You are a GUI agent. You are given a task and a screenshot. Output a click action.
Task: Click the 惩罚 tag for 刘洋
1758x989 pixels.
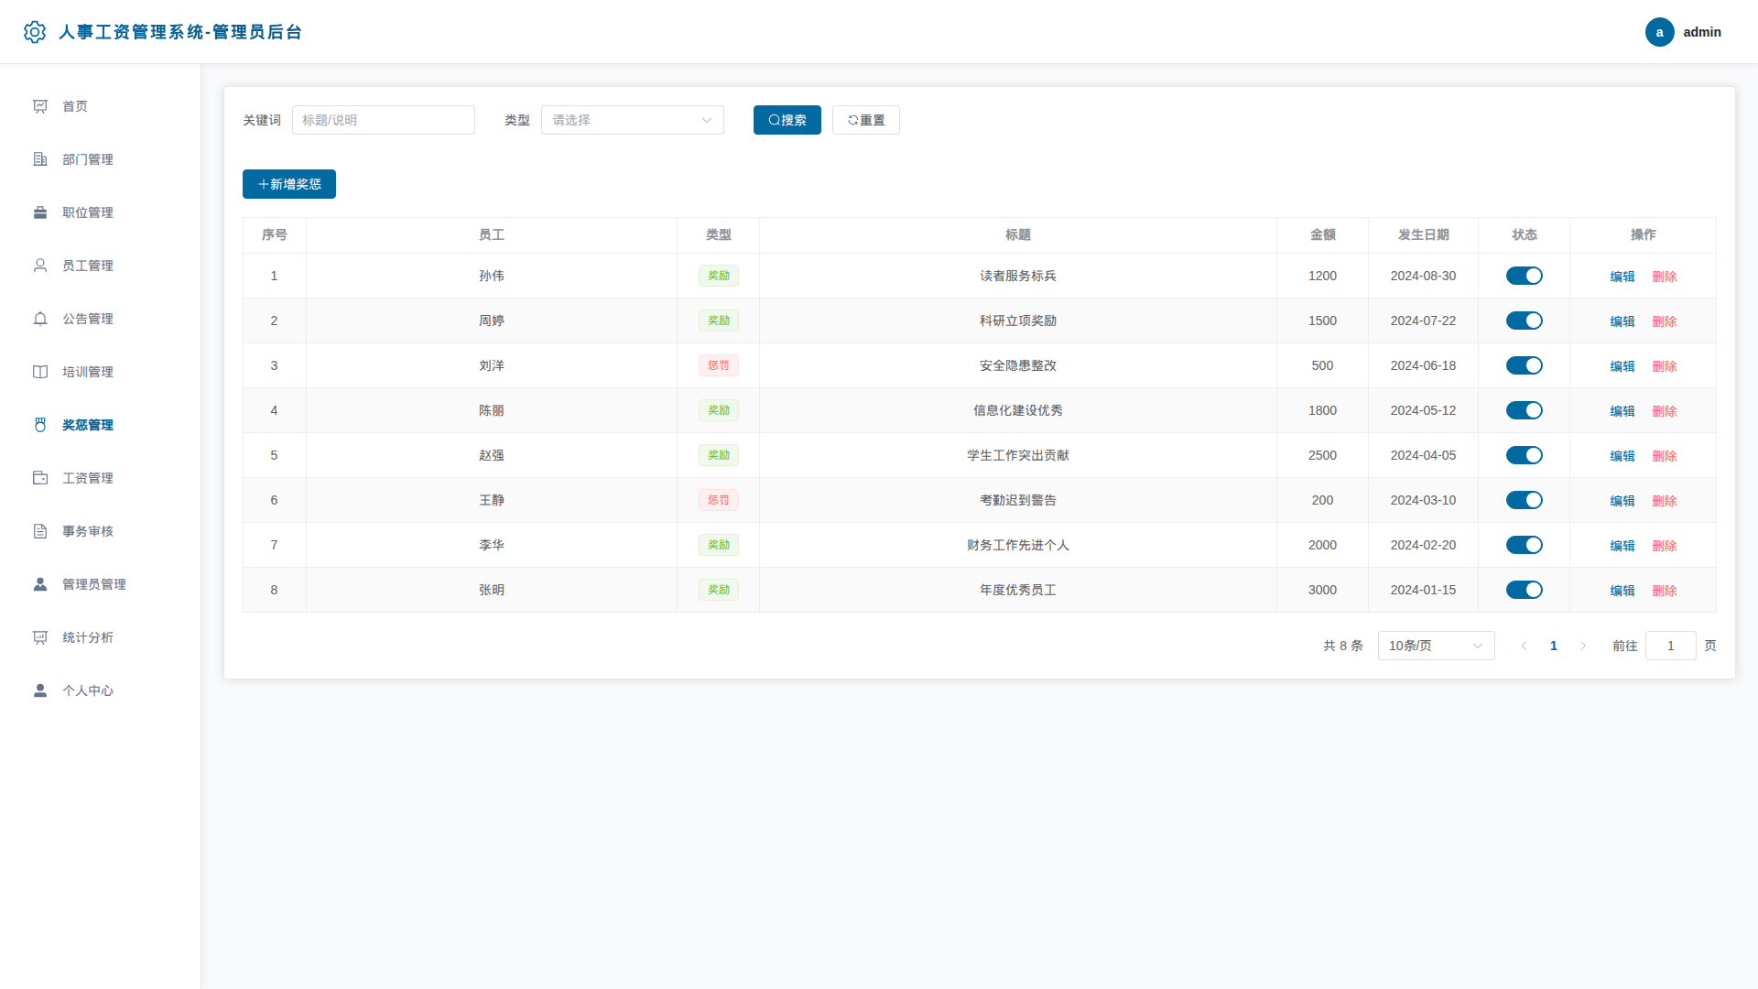click(719, 365)
